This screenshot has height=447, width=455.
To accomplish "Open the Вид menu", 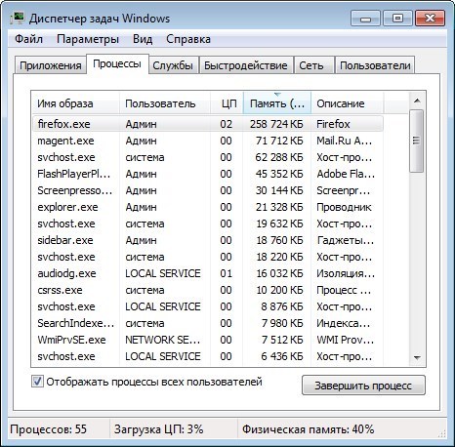I will [x=143, y=39].
